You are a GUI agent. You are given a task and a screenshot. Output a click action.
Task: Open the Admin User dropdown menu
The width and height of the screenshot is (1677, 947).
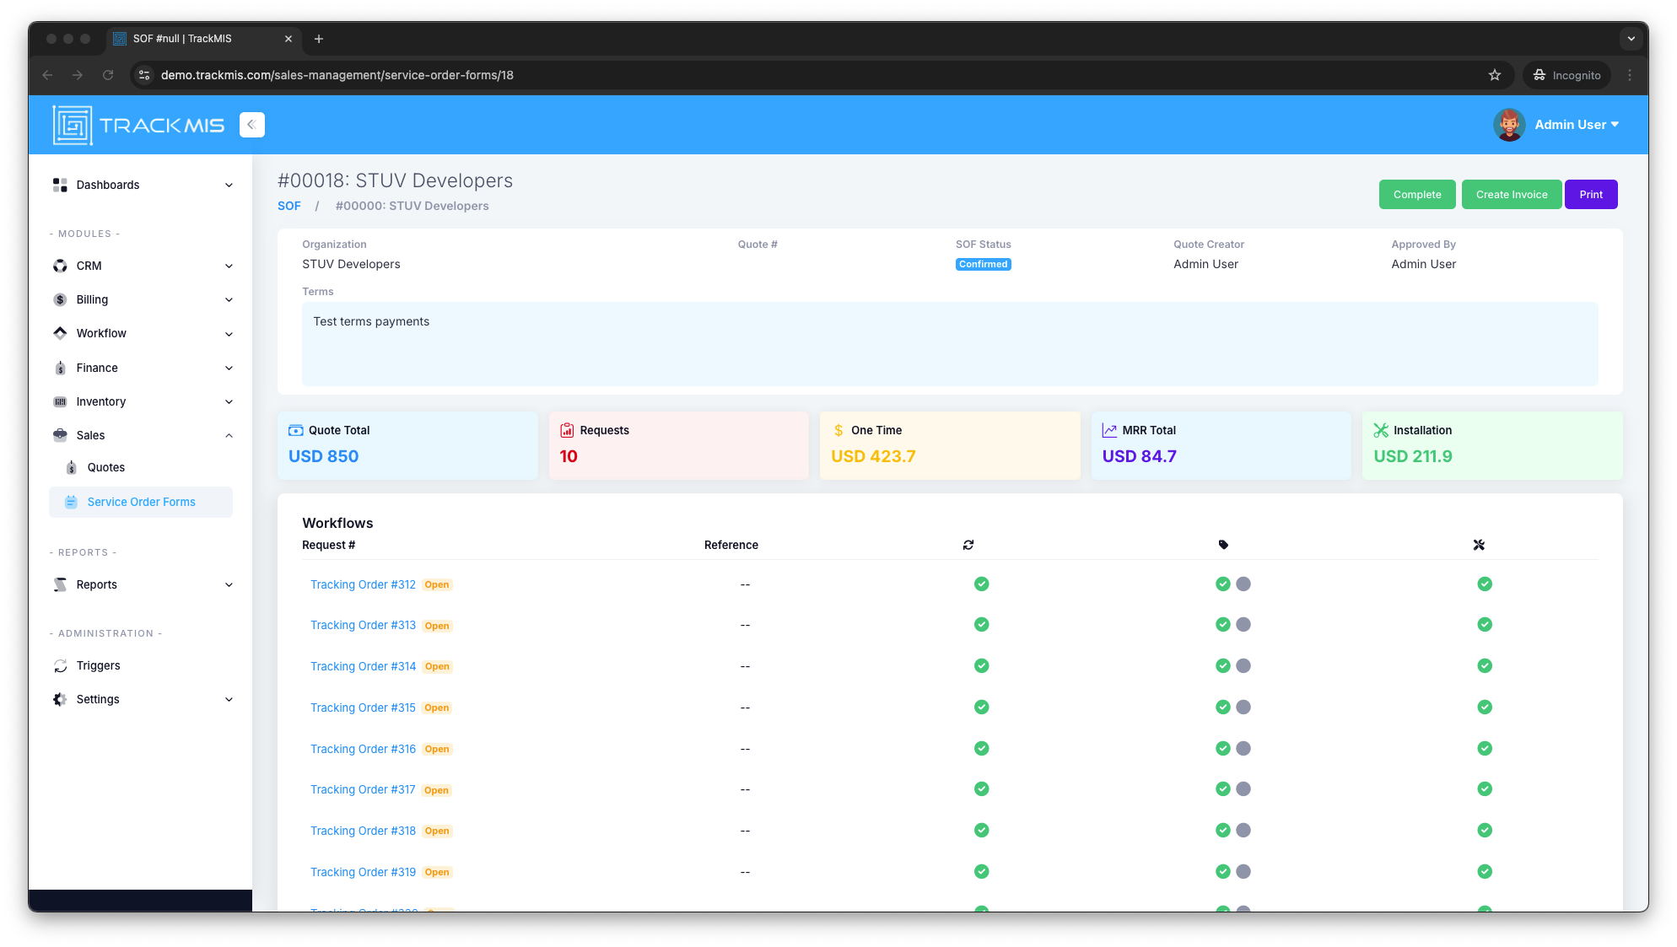[x=1576, y=125]
